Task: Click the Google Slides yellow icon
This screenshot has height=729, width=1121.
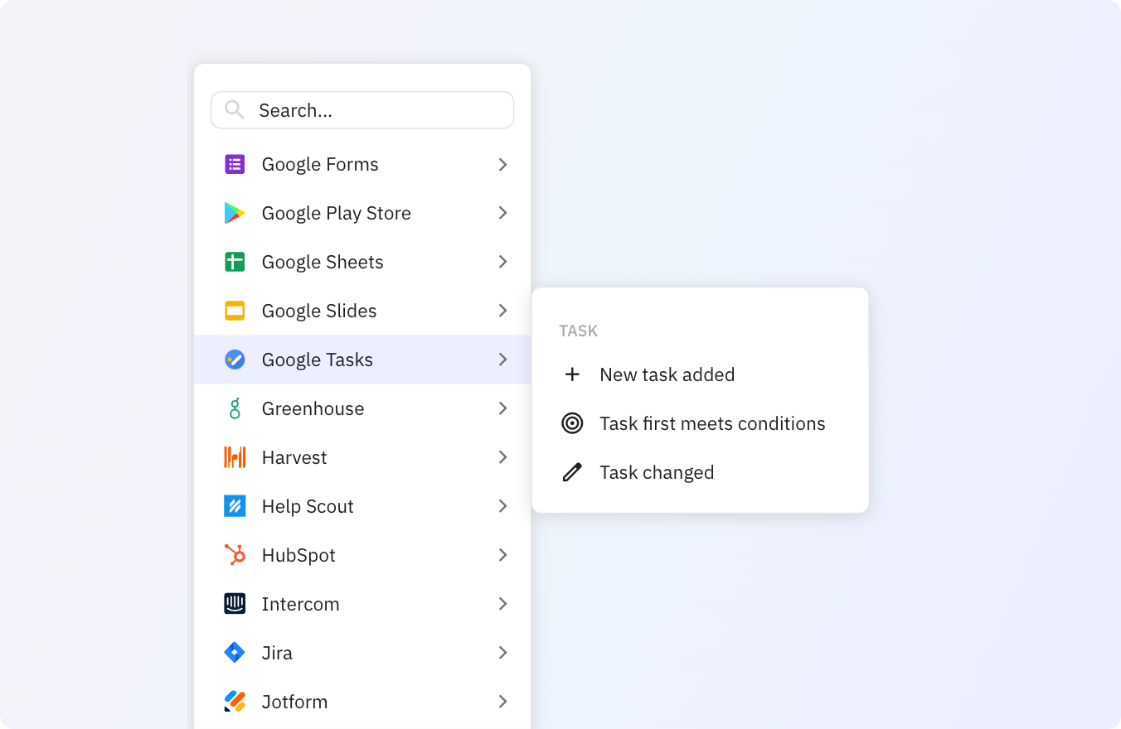Action: (x=235, y=311)
